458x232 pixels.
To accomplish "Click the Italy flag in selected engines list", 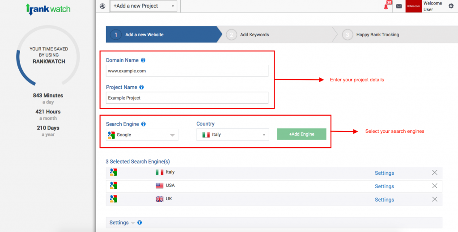I will 160,173.
